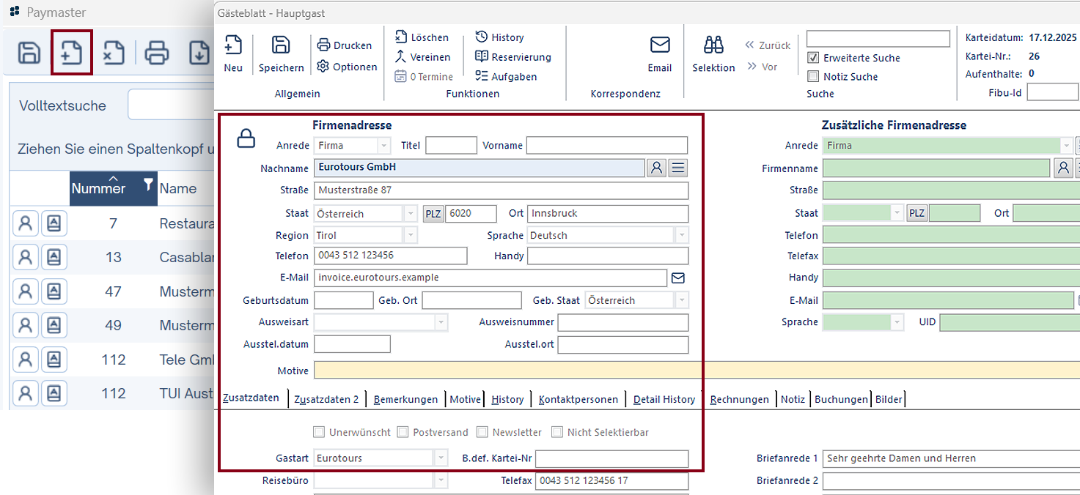Screen dimensions: 1080x495
Task: Expand the Anrede dropdown showing Firma
Action: tap(383, 146)
